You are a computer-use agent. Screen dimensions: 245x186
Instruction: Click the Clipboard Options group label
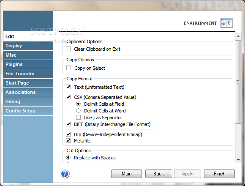[x=84, y=41]
